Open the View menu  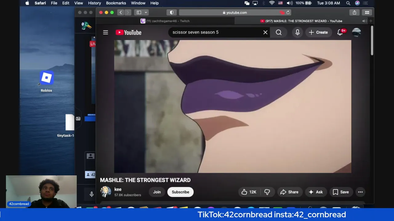(79, 3)
